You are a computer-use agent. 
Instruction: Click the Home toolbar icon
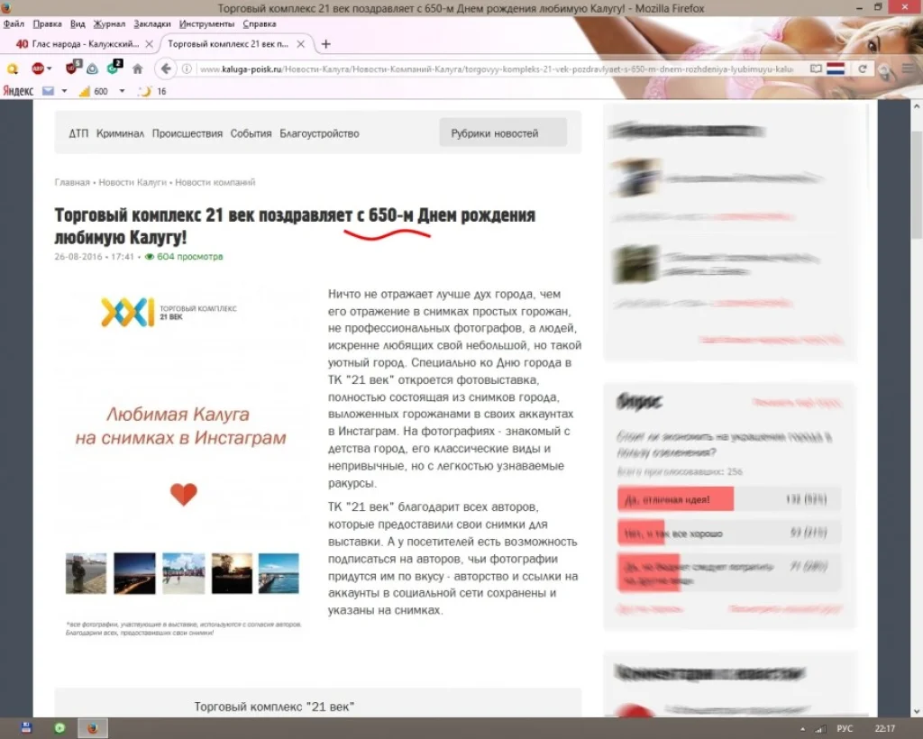(x=138, y=68)
